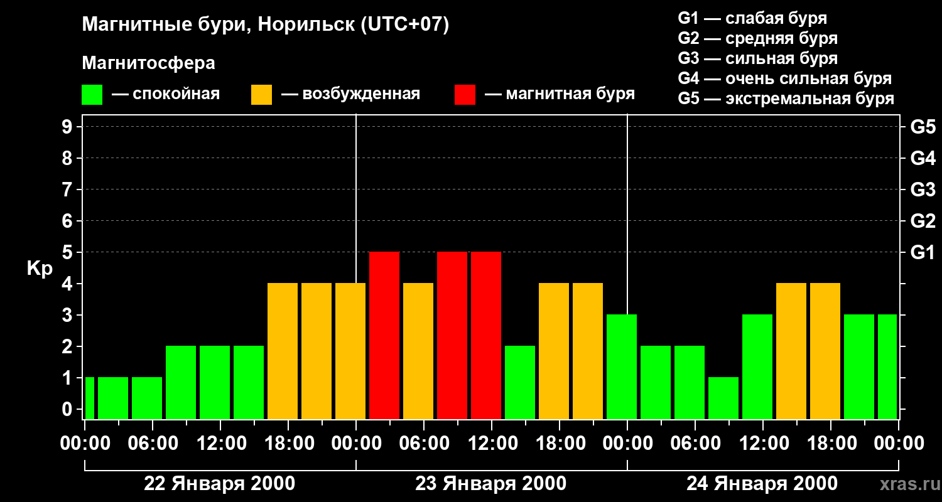
Task: Click the last red Kp 5 bar near 12:00, 23 January
Action: tap(486, 335)
